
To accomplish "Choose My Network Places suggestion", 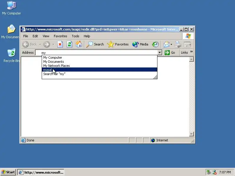I will coord(100,65).
